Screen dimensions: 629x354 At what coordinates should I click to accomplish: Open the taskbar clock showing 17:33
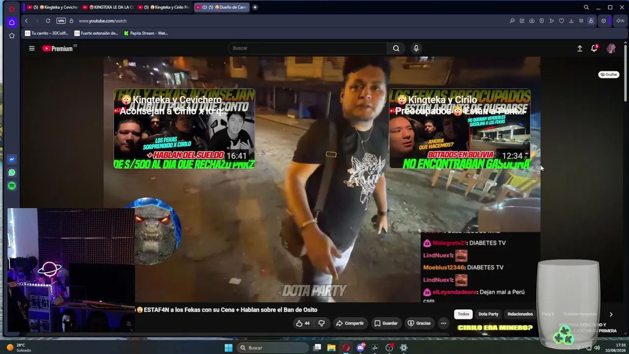click(x=615, y=348)
